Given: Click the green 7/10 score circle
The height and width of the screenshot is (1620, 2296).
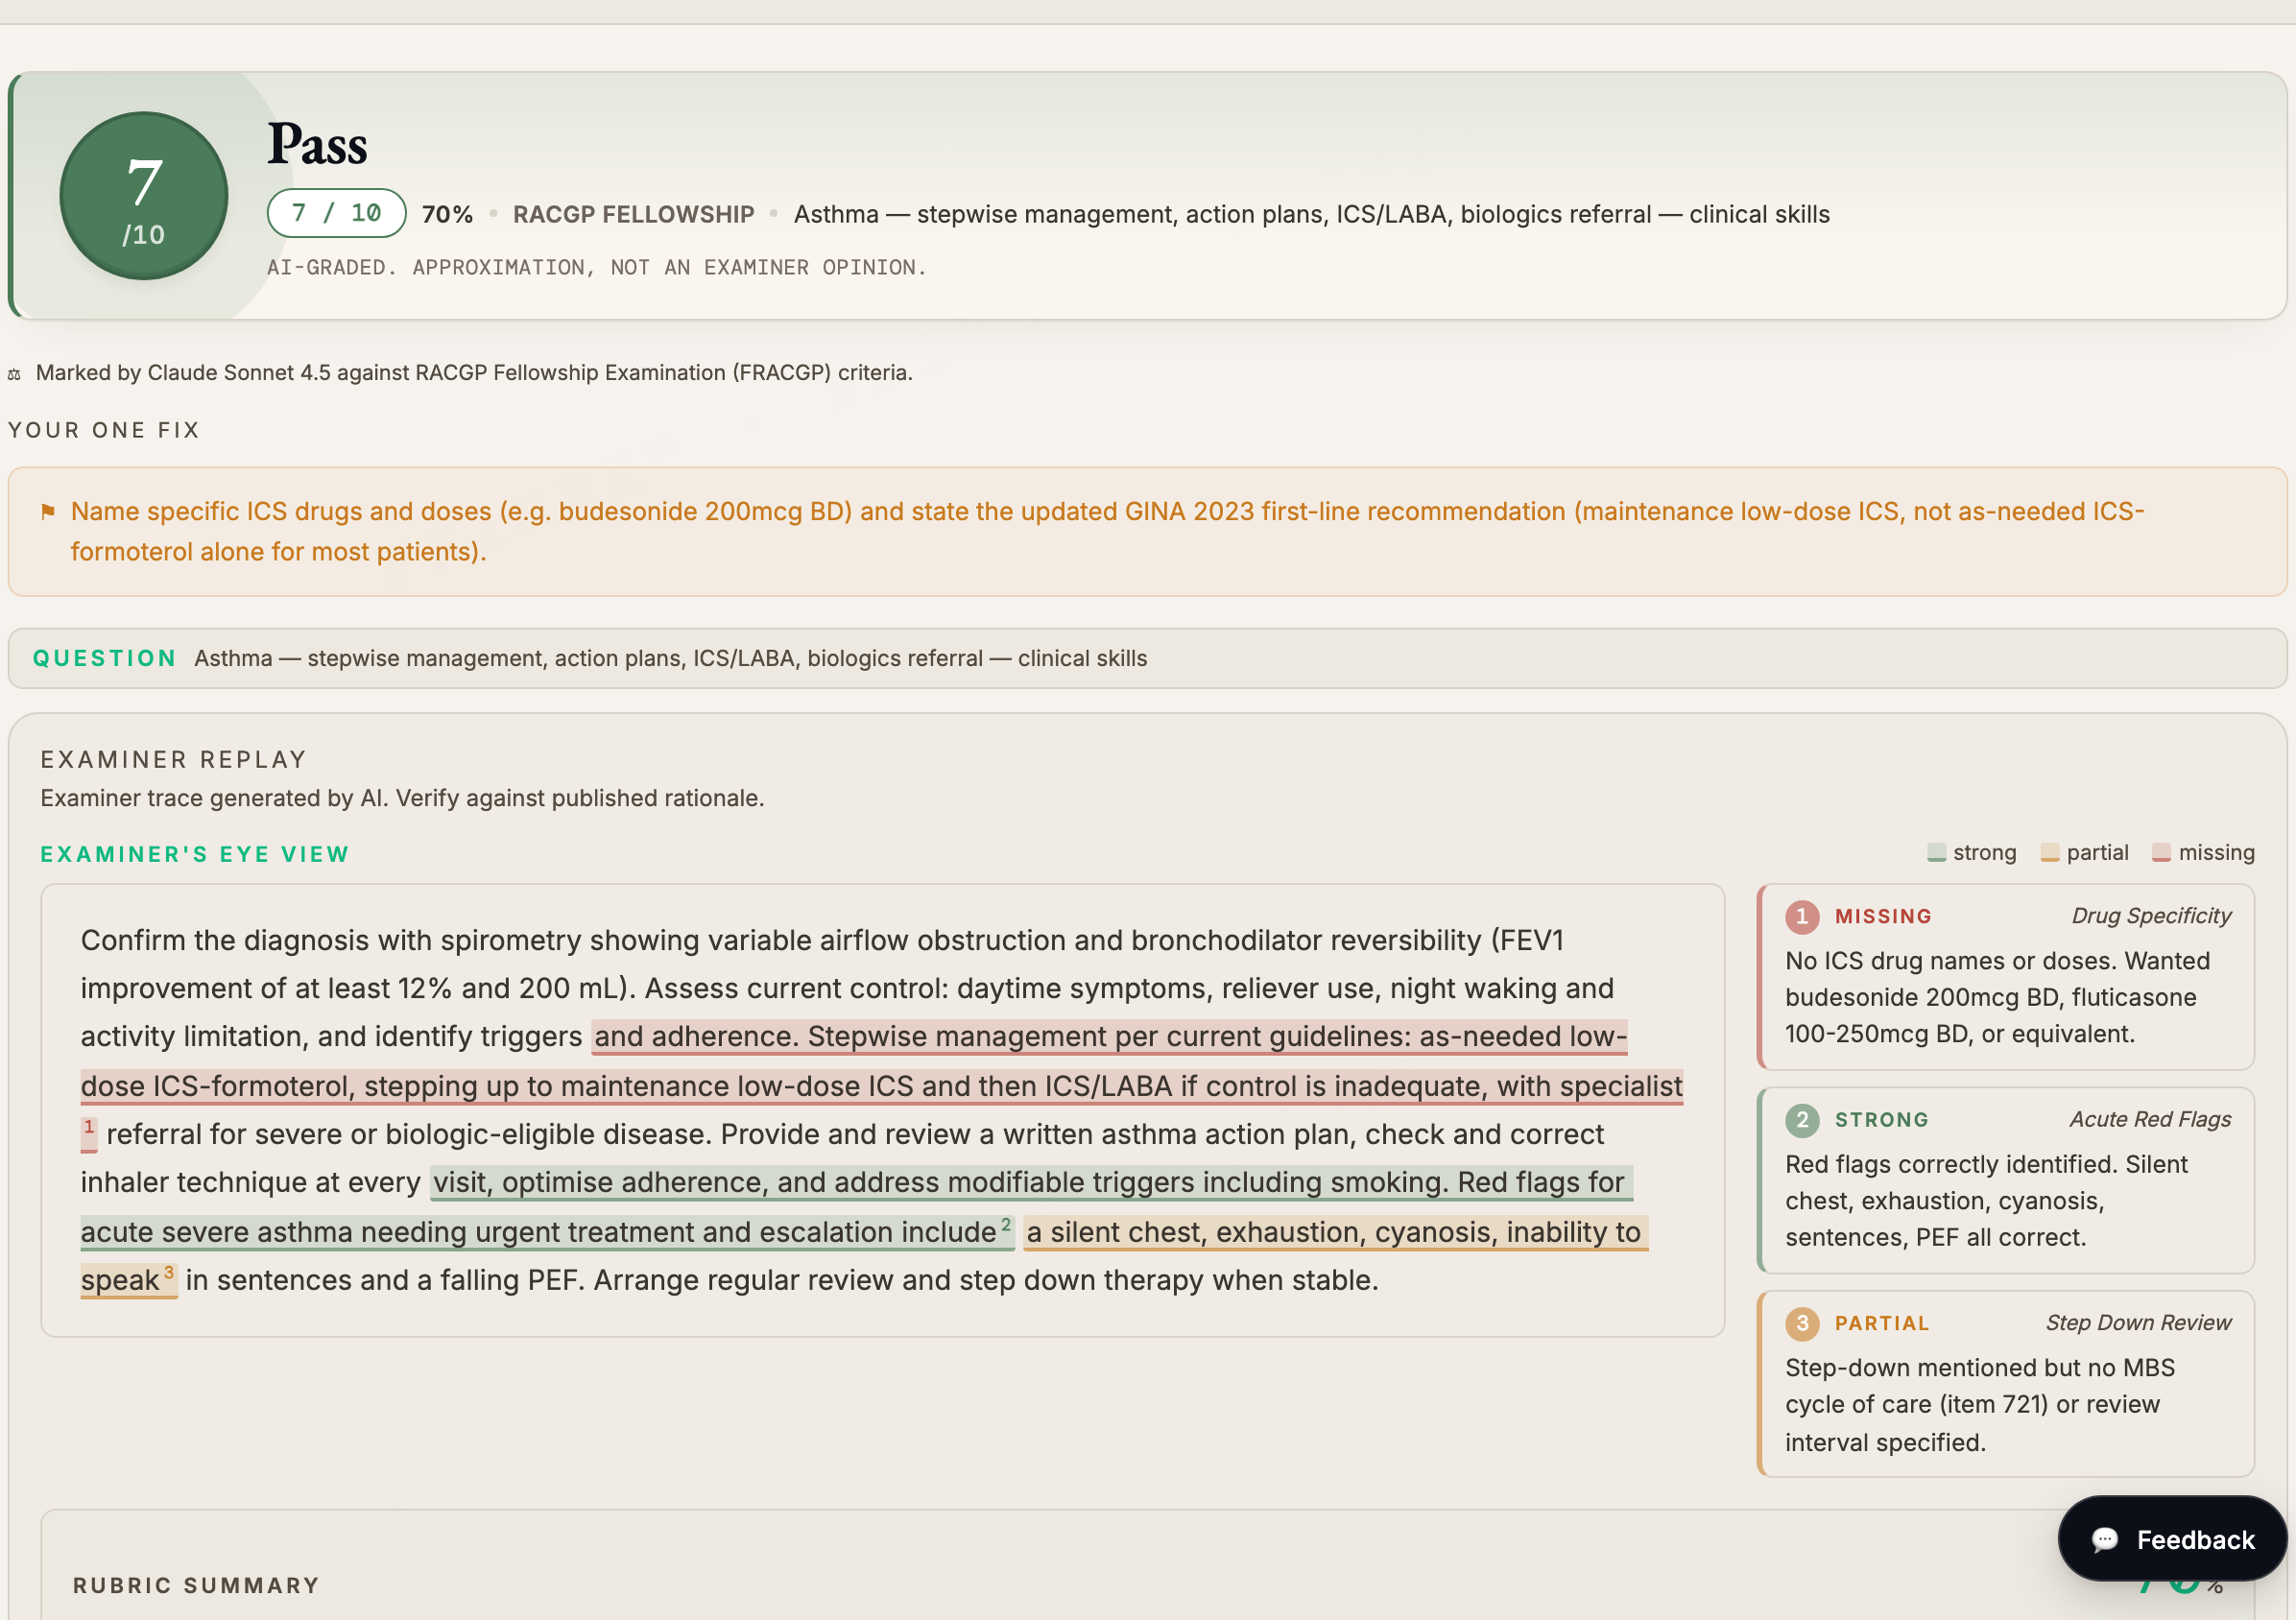Looking at the screenshot, I should tap(144, 195).
